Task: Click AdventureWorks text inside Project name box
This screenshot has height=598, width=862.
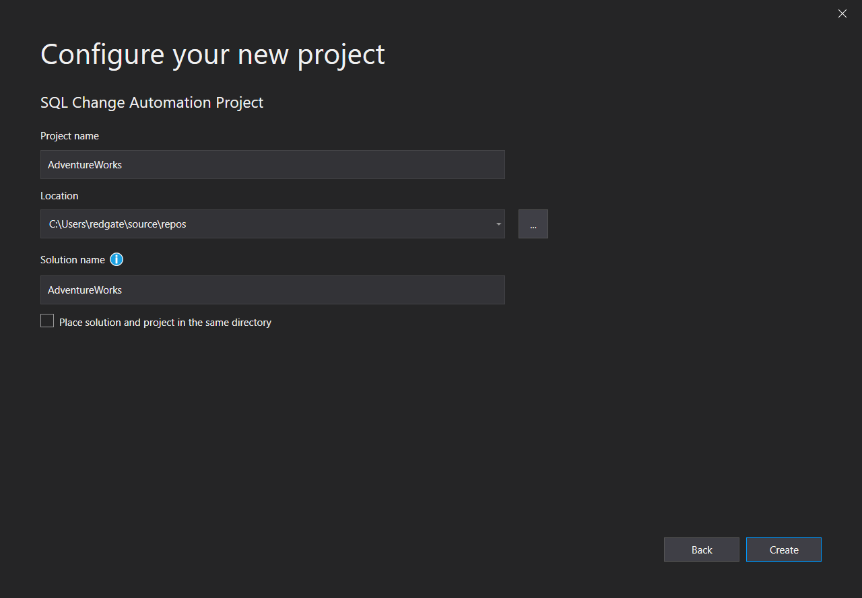Action: pyautogui.click(x=85, y=165)
